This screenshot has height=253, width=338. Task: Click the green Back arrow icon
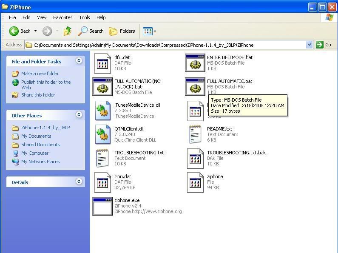point(14,31)
